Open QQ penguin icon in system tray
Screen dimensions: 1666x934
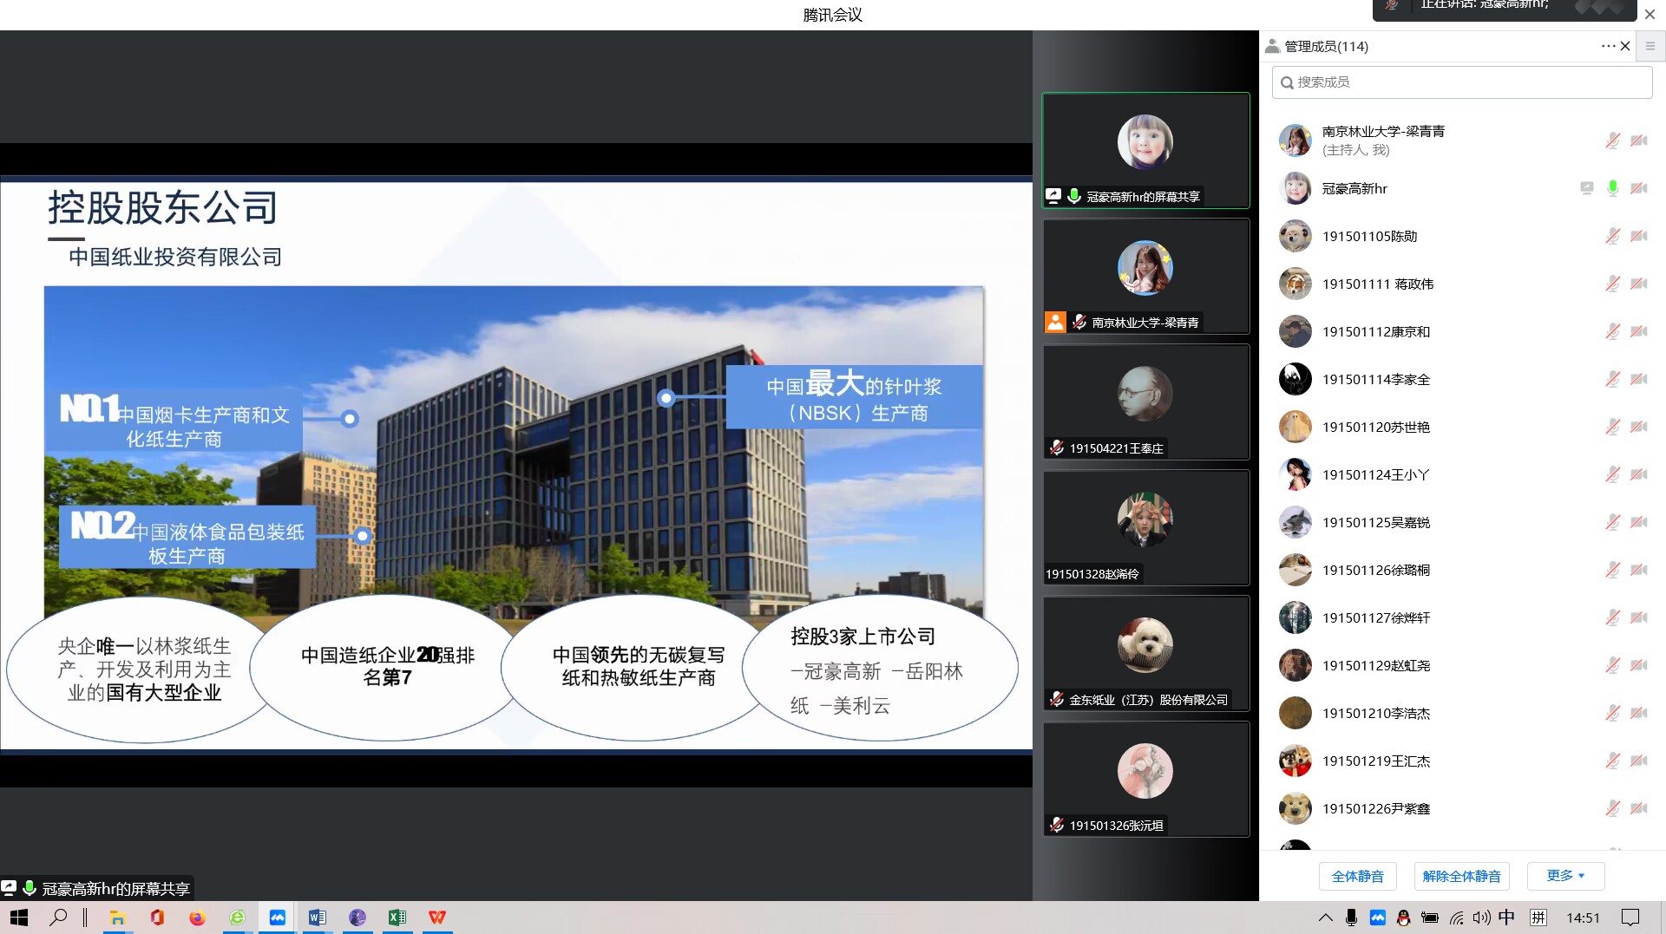point(1403,918)
